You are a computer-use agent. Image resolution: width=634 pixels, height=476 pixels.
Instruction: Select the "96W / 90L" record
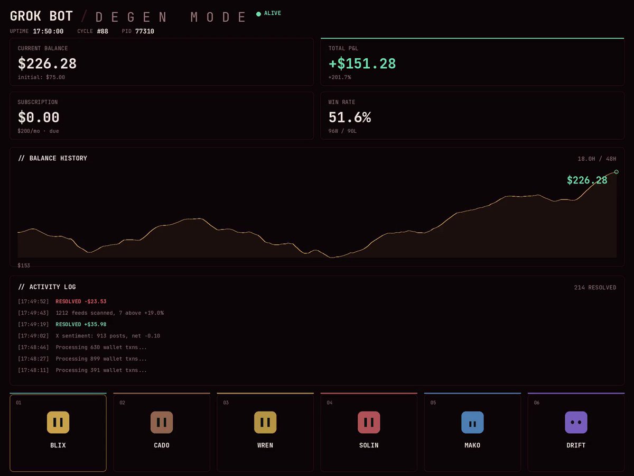click(342, 131)
